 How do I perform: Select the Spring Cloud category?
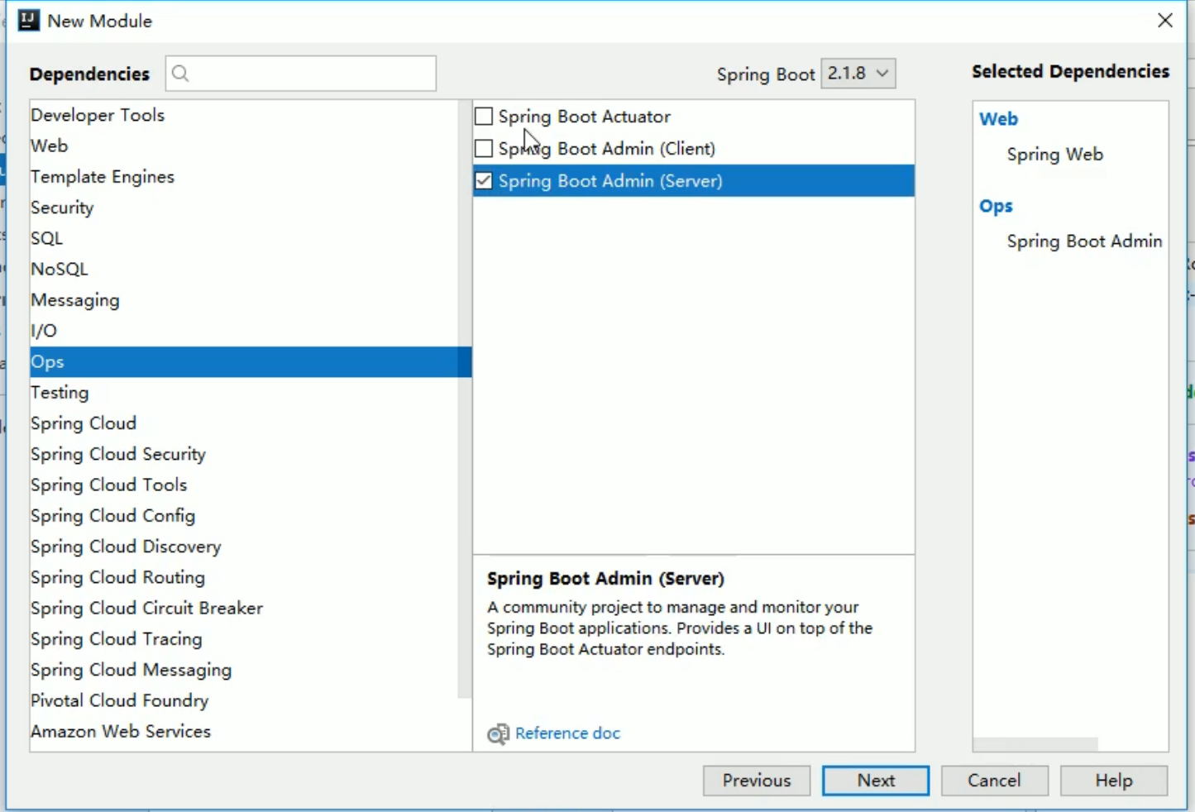click(244, 423)
